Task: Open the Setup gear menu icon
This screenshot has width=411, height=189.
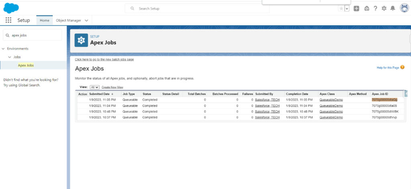Action: 384,8
